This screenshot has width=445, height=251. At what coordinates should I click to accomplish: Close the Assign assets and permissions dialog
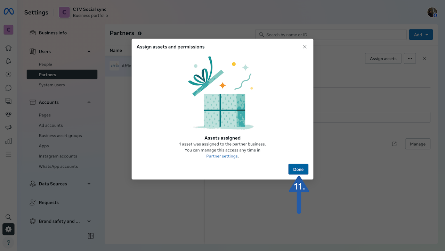click(305, 47)
